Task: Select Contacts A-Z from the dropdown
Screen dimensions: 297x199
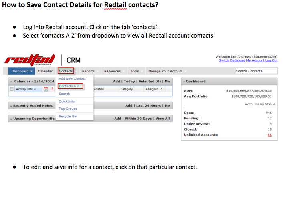Action: 69,86
